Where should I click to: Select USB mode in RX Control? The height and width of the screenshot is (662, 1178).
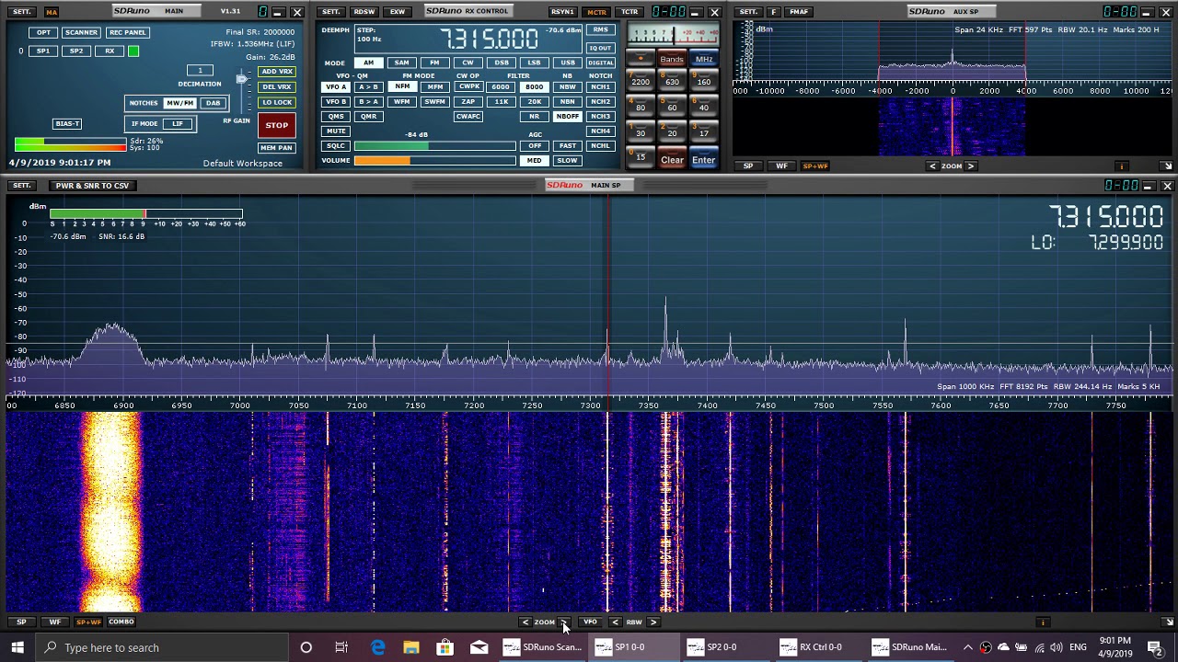click(x=567, y=63)
